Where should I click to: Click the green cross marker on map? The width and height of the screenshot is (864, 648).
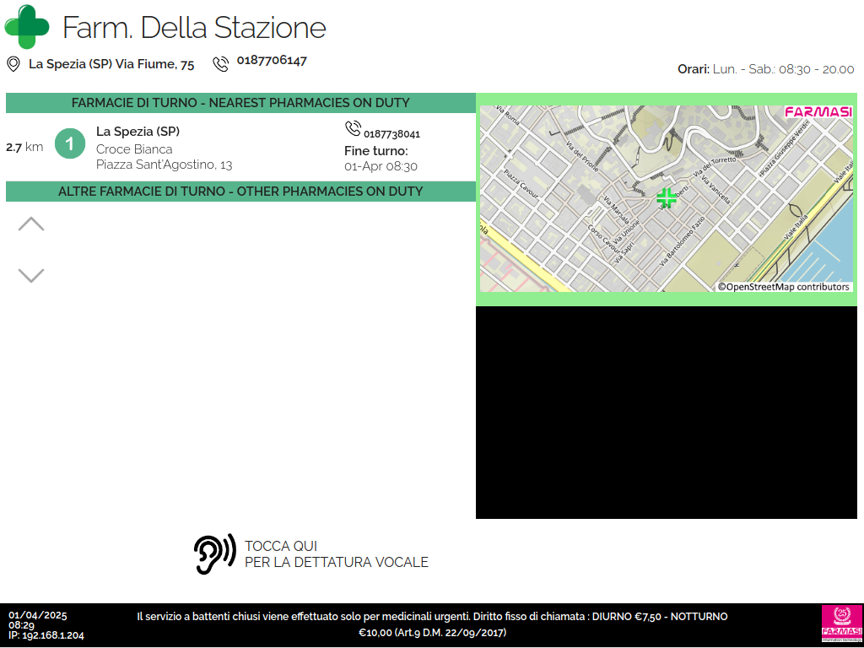tap(667, 198)
